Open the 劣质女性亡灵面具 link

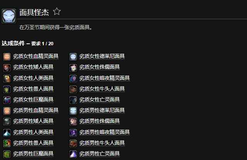[x=99, y=99]
